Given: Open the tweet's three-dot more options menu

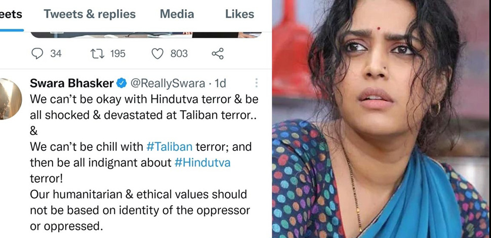Looking at the screenshot, I should 257,83.
